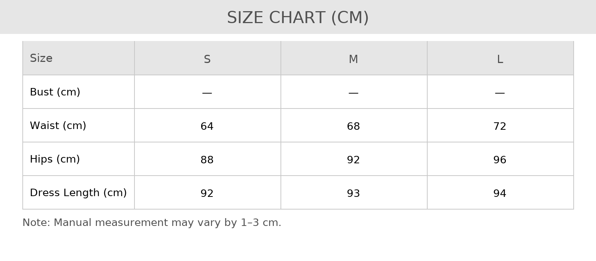This screenshot has width=596, height=261.
Task: Click the hips value 96 for size L
Action: (500, 160)
